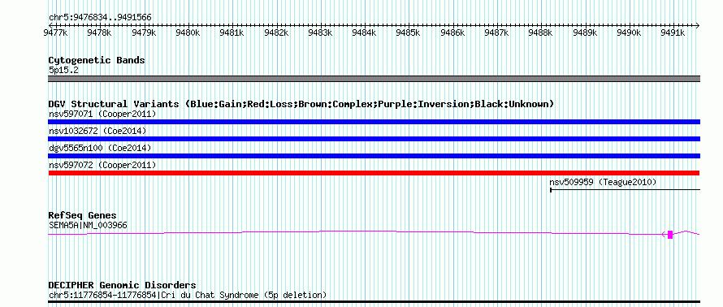The image size is (723, 307).
Task: Click the blue nsv597071 gain variant bar
Action: (x=374, y=122)
